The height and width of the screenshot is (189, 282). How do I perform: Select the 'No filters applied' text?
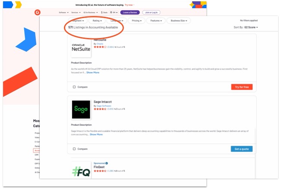(249, 20)
